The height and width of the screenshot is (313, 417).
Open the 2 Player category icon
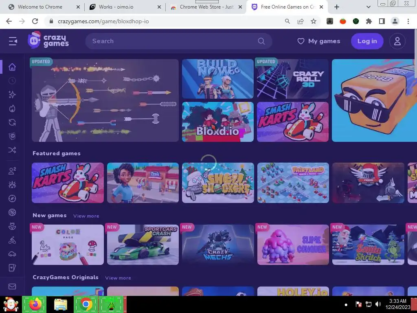coord(12,171)
